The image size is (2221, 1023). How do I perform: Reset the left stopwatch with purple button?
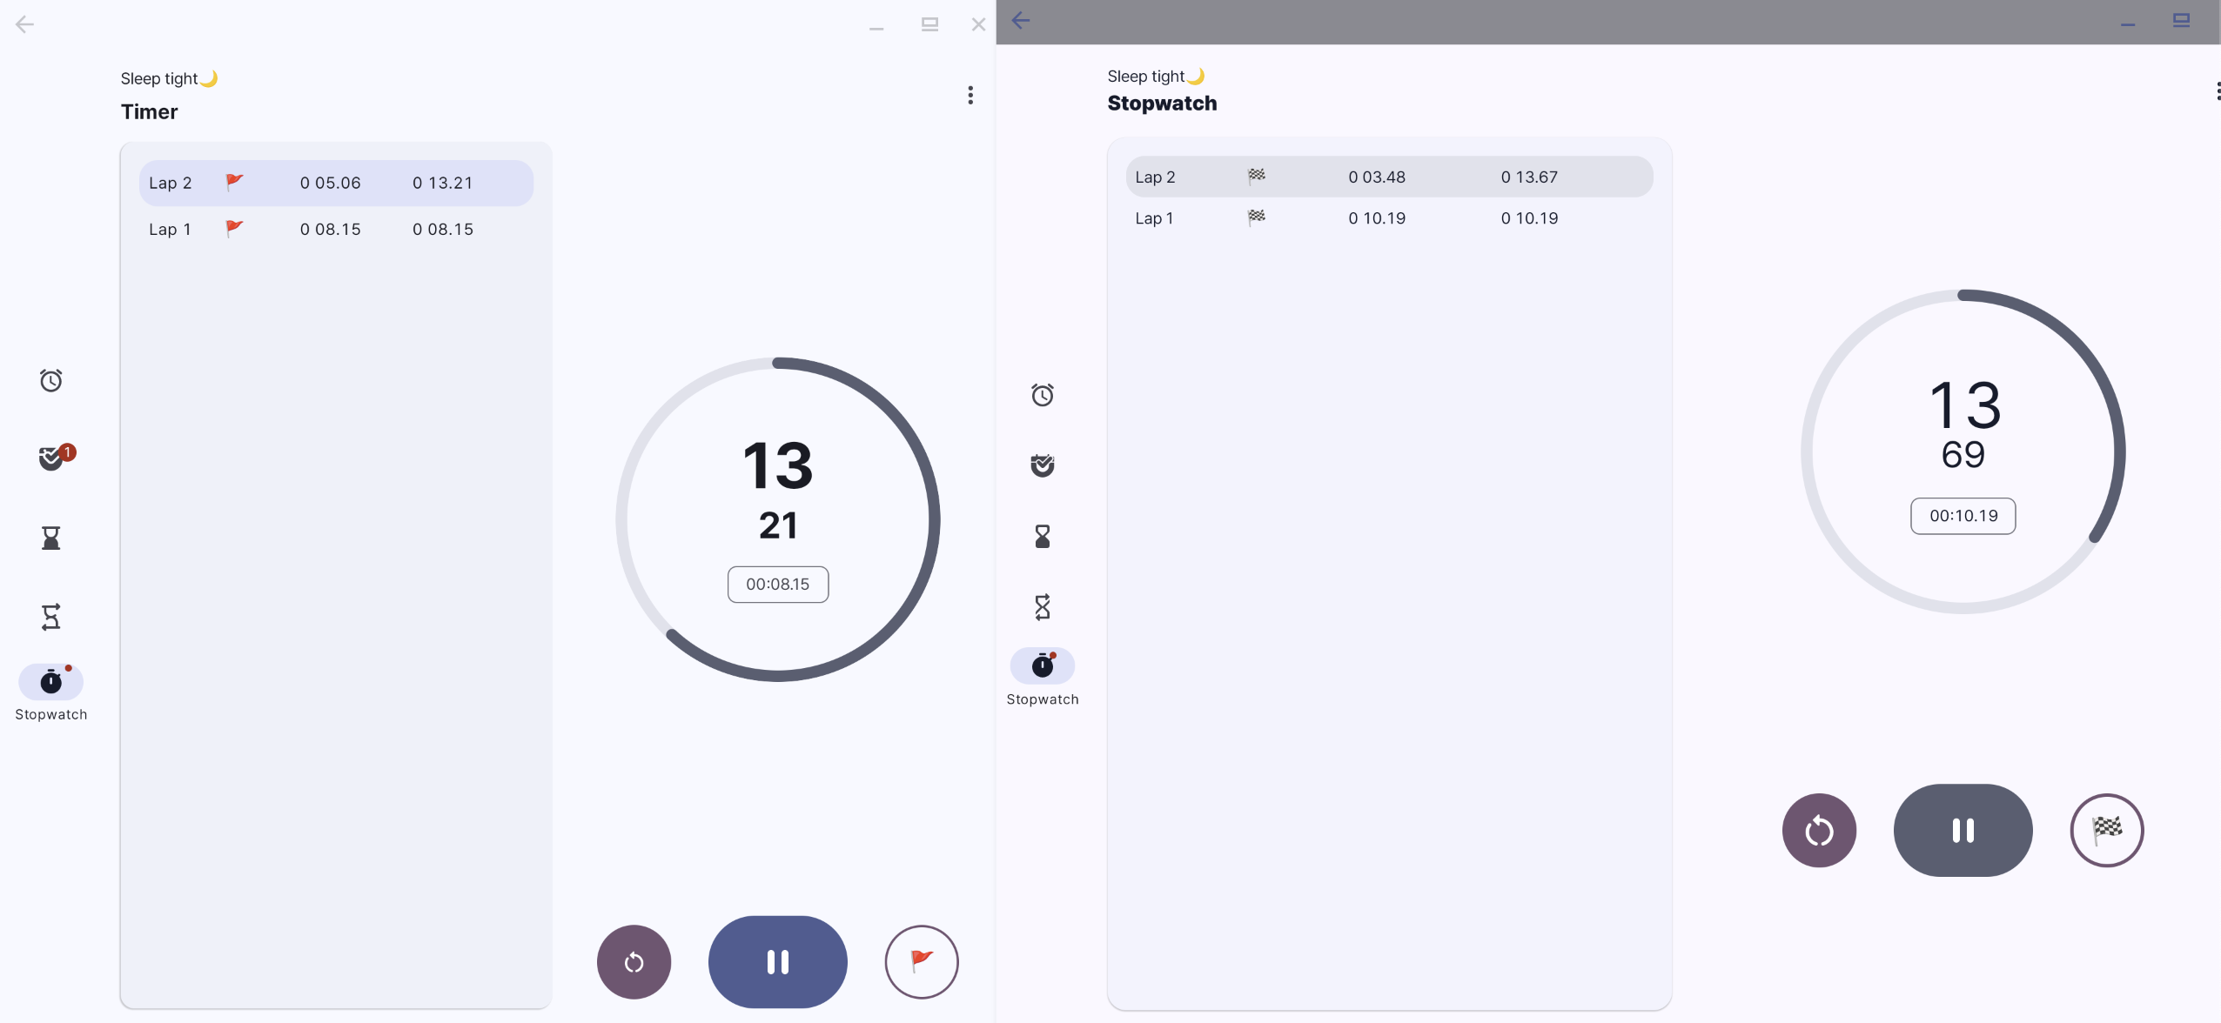click(x=634, y=961)
